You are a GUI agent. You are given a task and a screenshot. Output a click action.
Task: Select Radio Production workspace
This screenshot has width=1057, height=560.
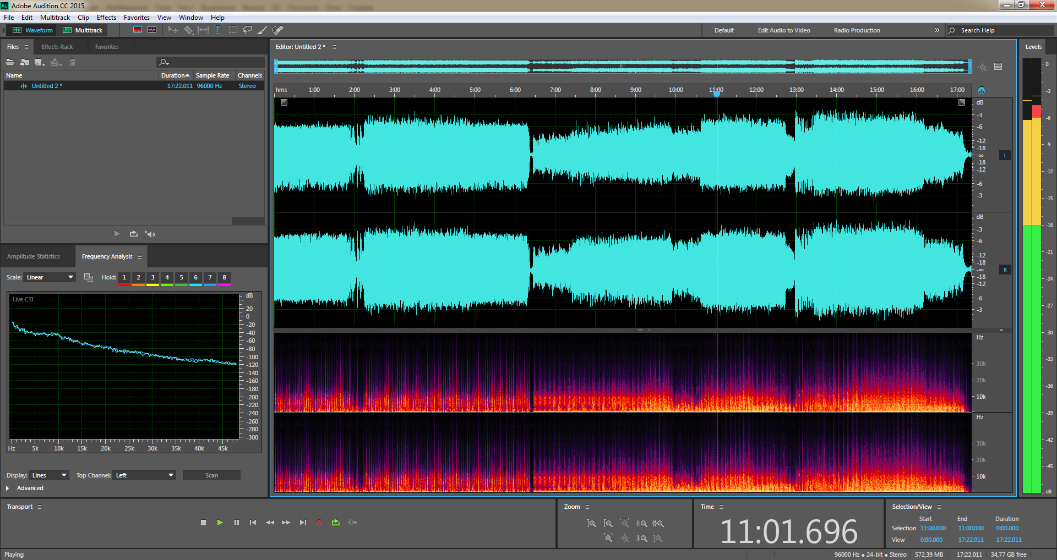pos(857,30)
